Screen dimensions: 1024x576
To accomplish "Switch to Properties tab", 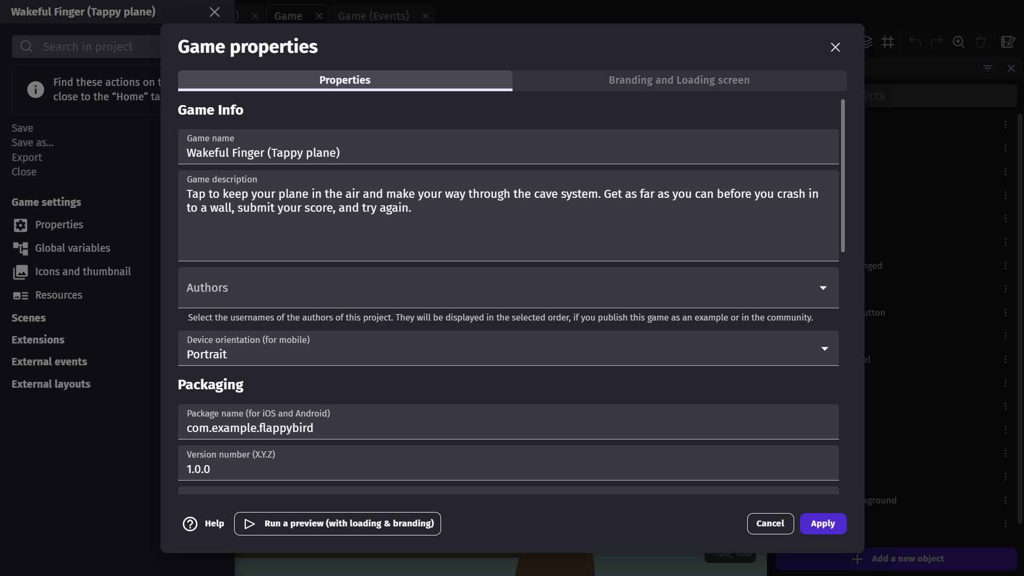I will [345, 80].
